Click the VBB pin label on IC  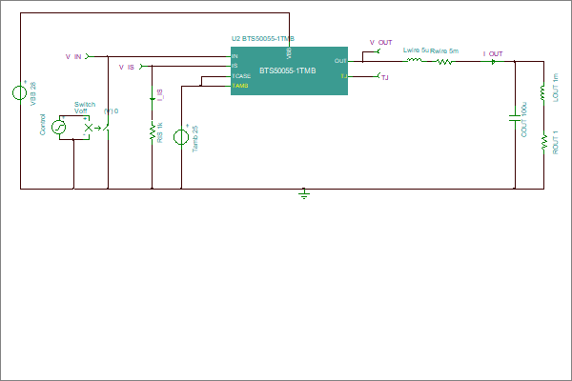[289, 53]
